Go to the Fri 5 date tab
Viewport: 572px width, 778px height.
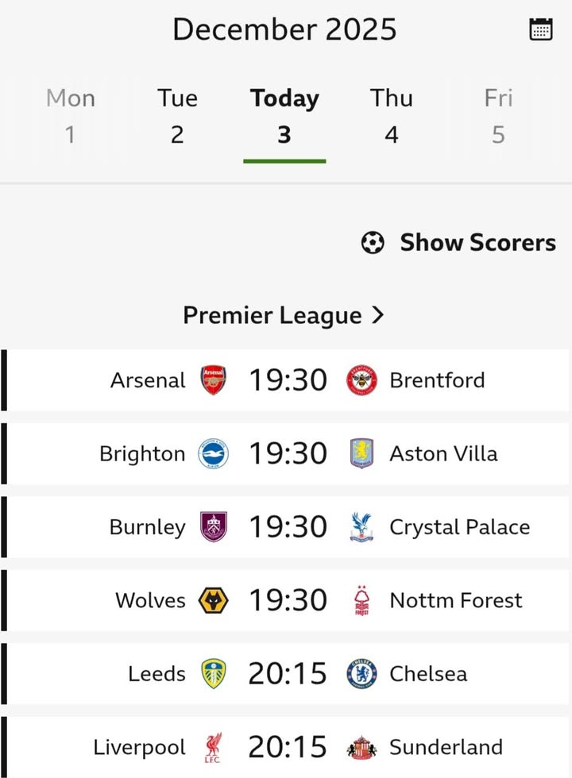tap(498, 116)
